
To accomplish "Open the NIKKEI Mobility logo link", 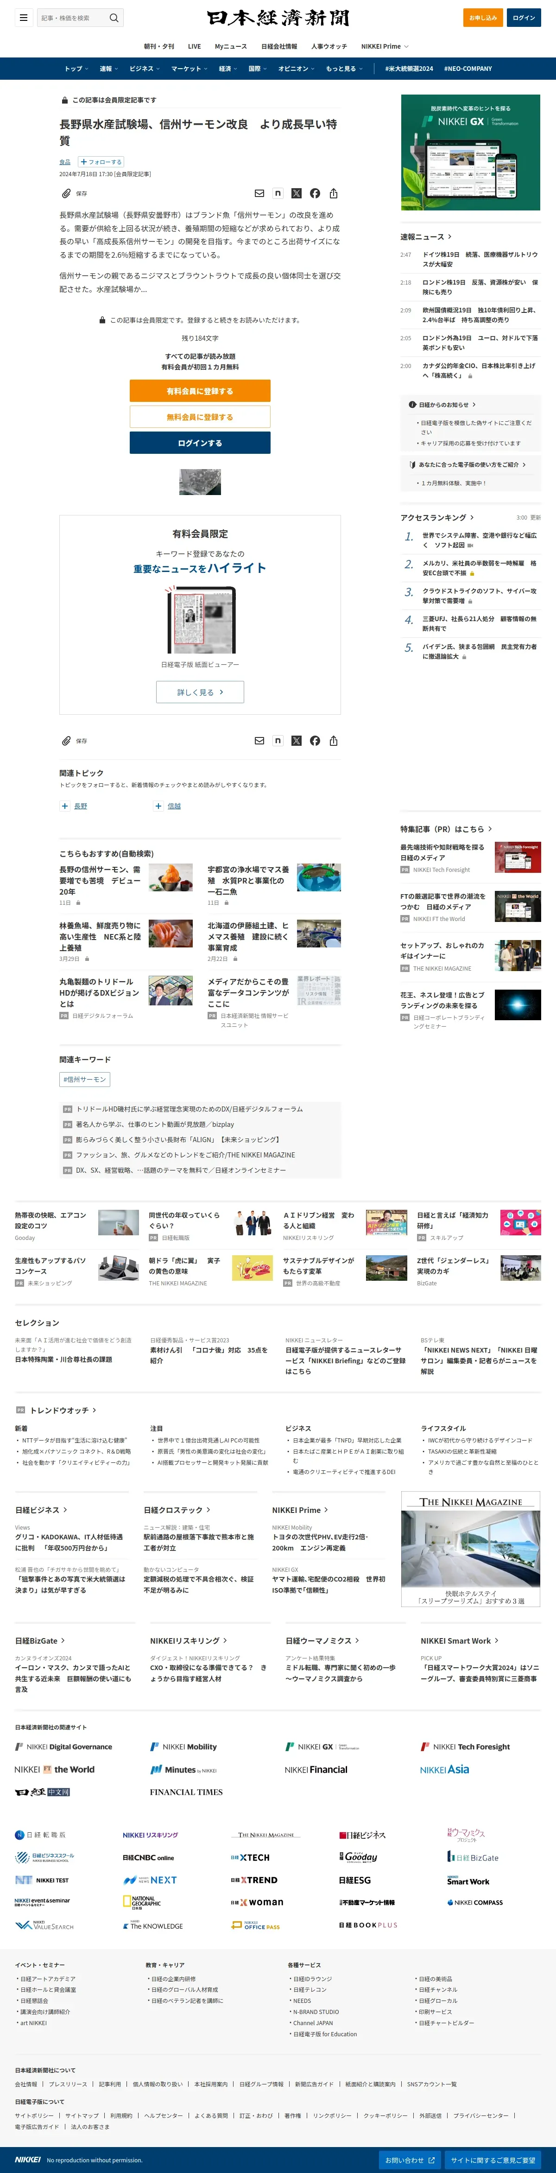I will 183,1747.
